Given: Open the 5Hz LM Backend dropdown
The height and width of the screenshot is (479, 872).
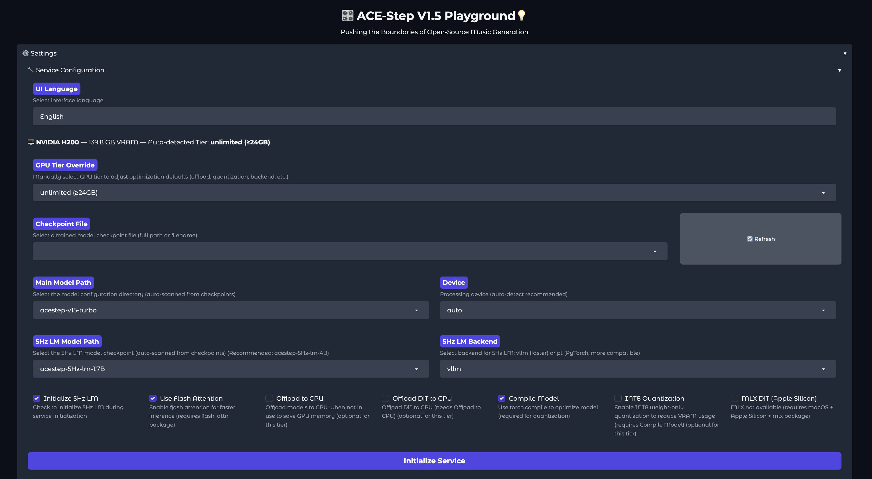Looking at the screenshot, I should (x=637, y=369).
